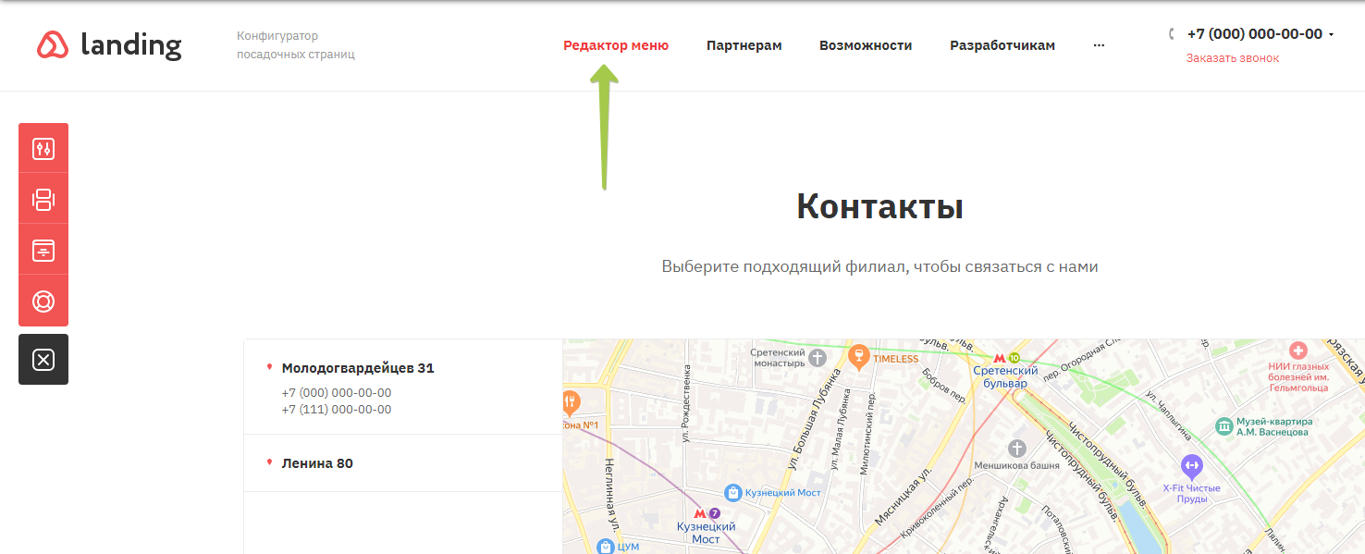Close the red sidebar with the X button
Image resolution: width=1365 pixels, height=554 pixels.
[x=43, y=360]
